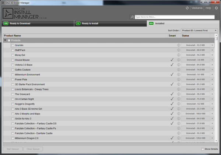Open info icon for Aiko 3 Base 3D Anime Girl

coord(179,109)
